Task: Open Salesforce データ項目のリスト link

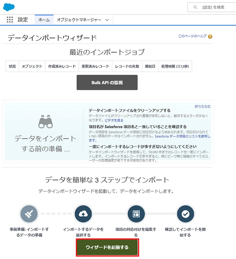Action: tap(183, 136)
